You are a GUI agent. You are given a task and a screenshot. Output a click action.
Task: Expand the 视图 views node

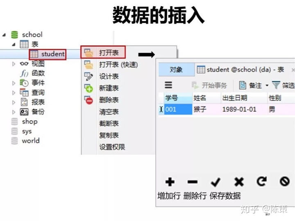tap(14, 64)
